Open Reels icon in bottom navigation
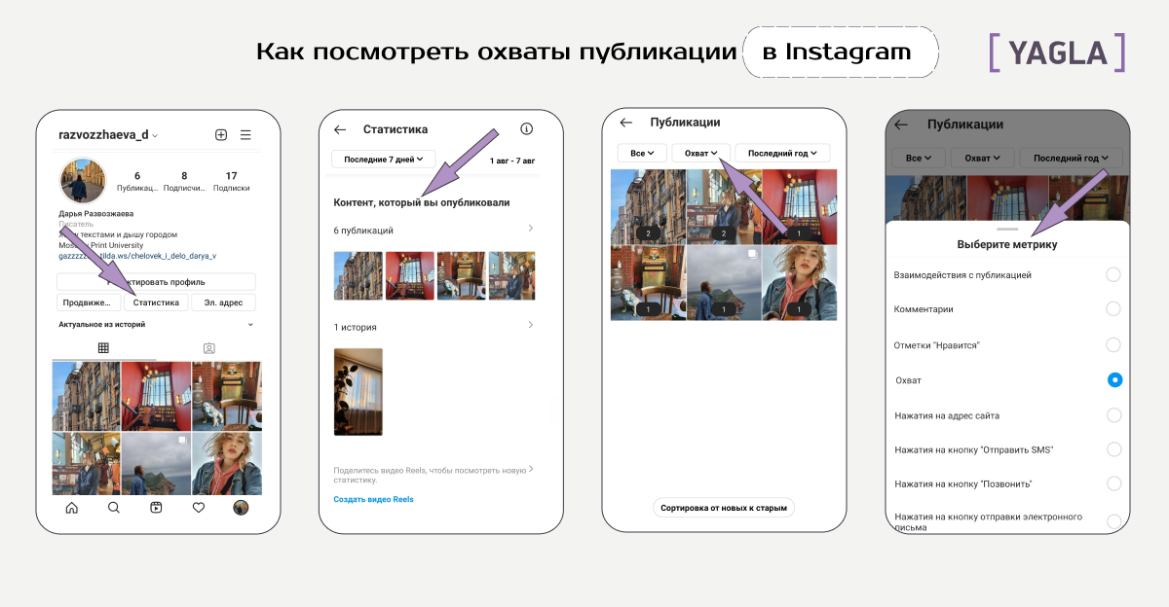1169x607 pixels. [x=156, y=508]
